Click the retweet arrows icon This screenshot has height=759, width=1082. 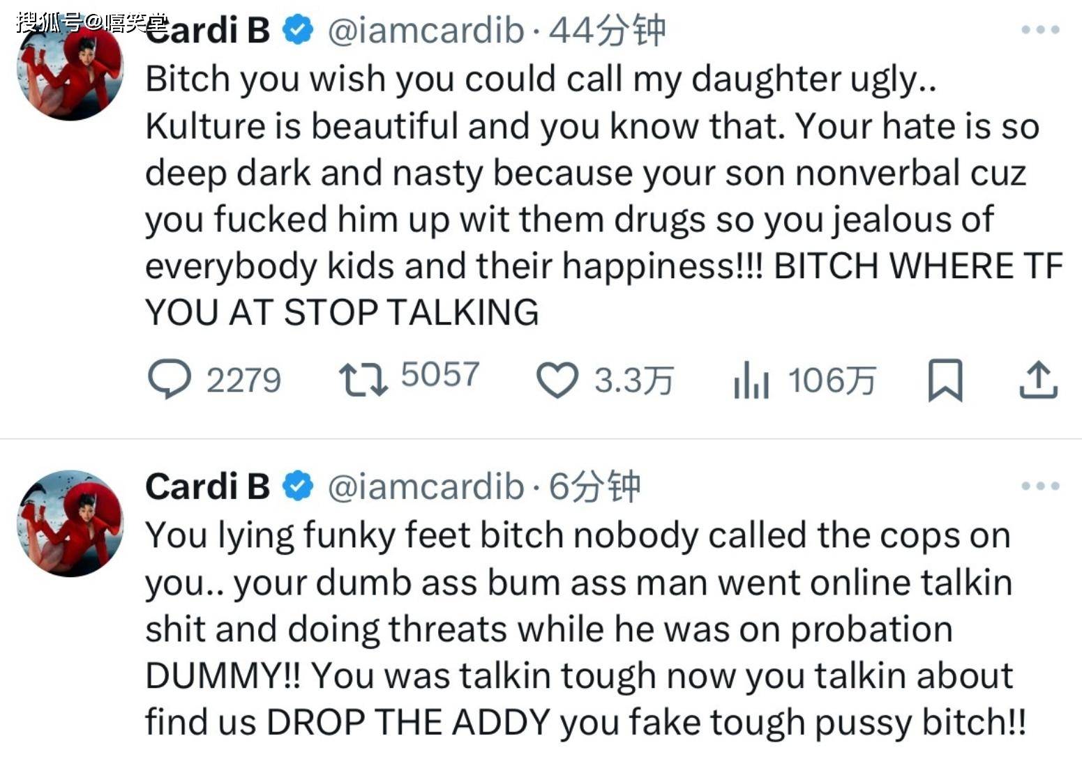(x=363, y=381)
